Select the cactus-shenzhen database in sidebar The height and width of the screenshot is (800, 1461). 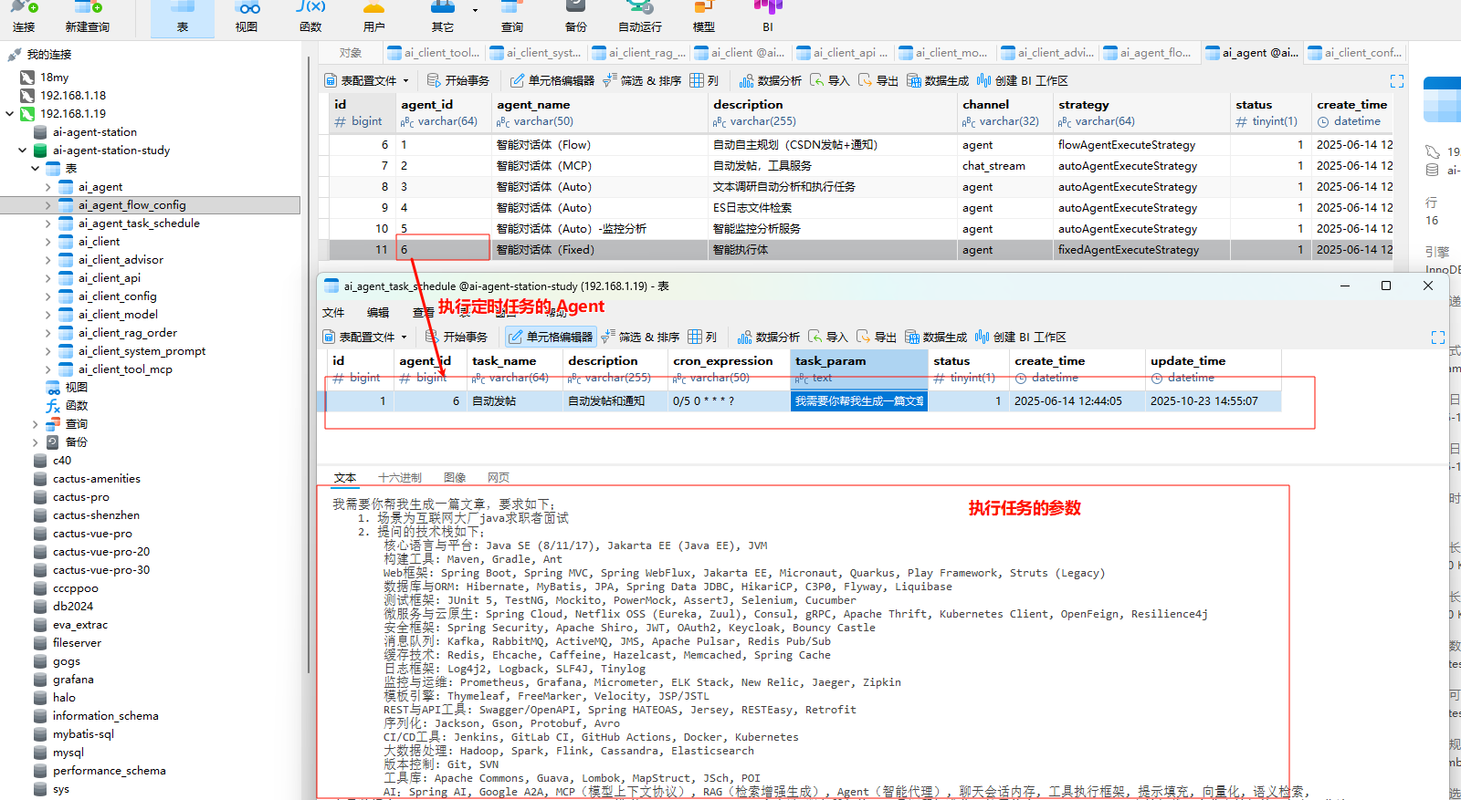(96, 515)
